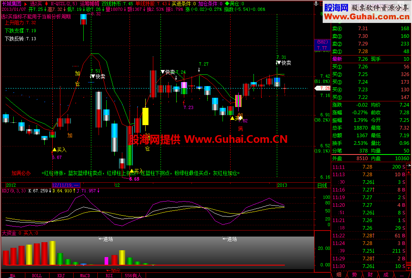Screen dimensions: 412x278
Task: Click the tick list scroll-down arrow
Action: 409,268
